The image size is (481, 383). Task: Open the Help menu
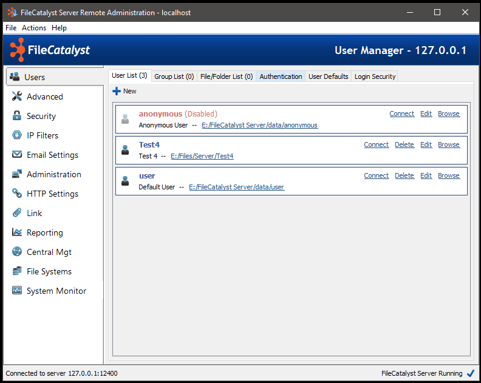coord(59,28)
